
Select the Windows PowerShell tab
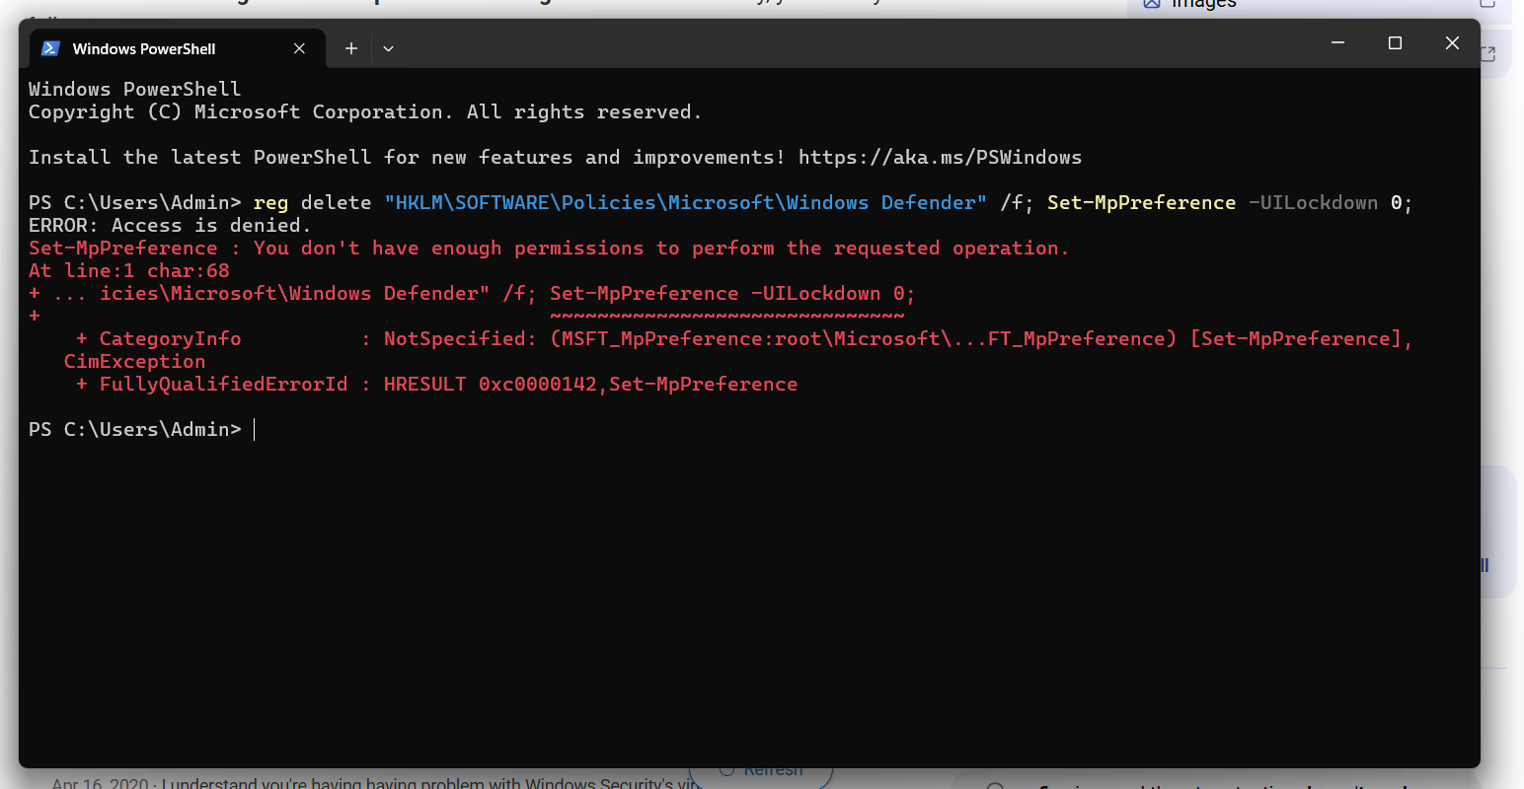click(178, 48)
